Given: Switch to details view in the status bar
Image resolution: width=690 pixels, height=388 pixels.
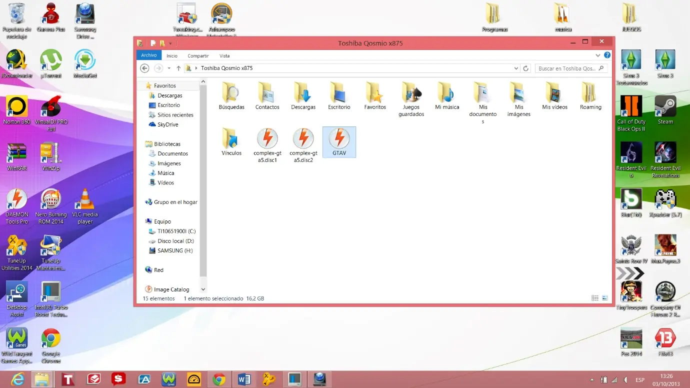Looking at the screenshot, I should (x=595, y=298).
